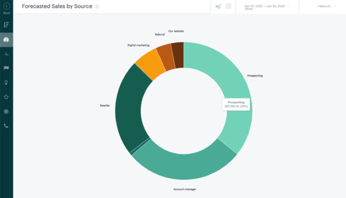
Task: Click the Back arrow button
Action: (6, 7)
